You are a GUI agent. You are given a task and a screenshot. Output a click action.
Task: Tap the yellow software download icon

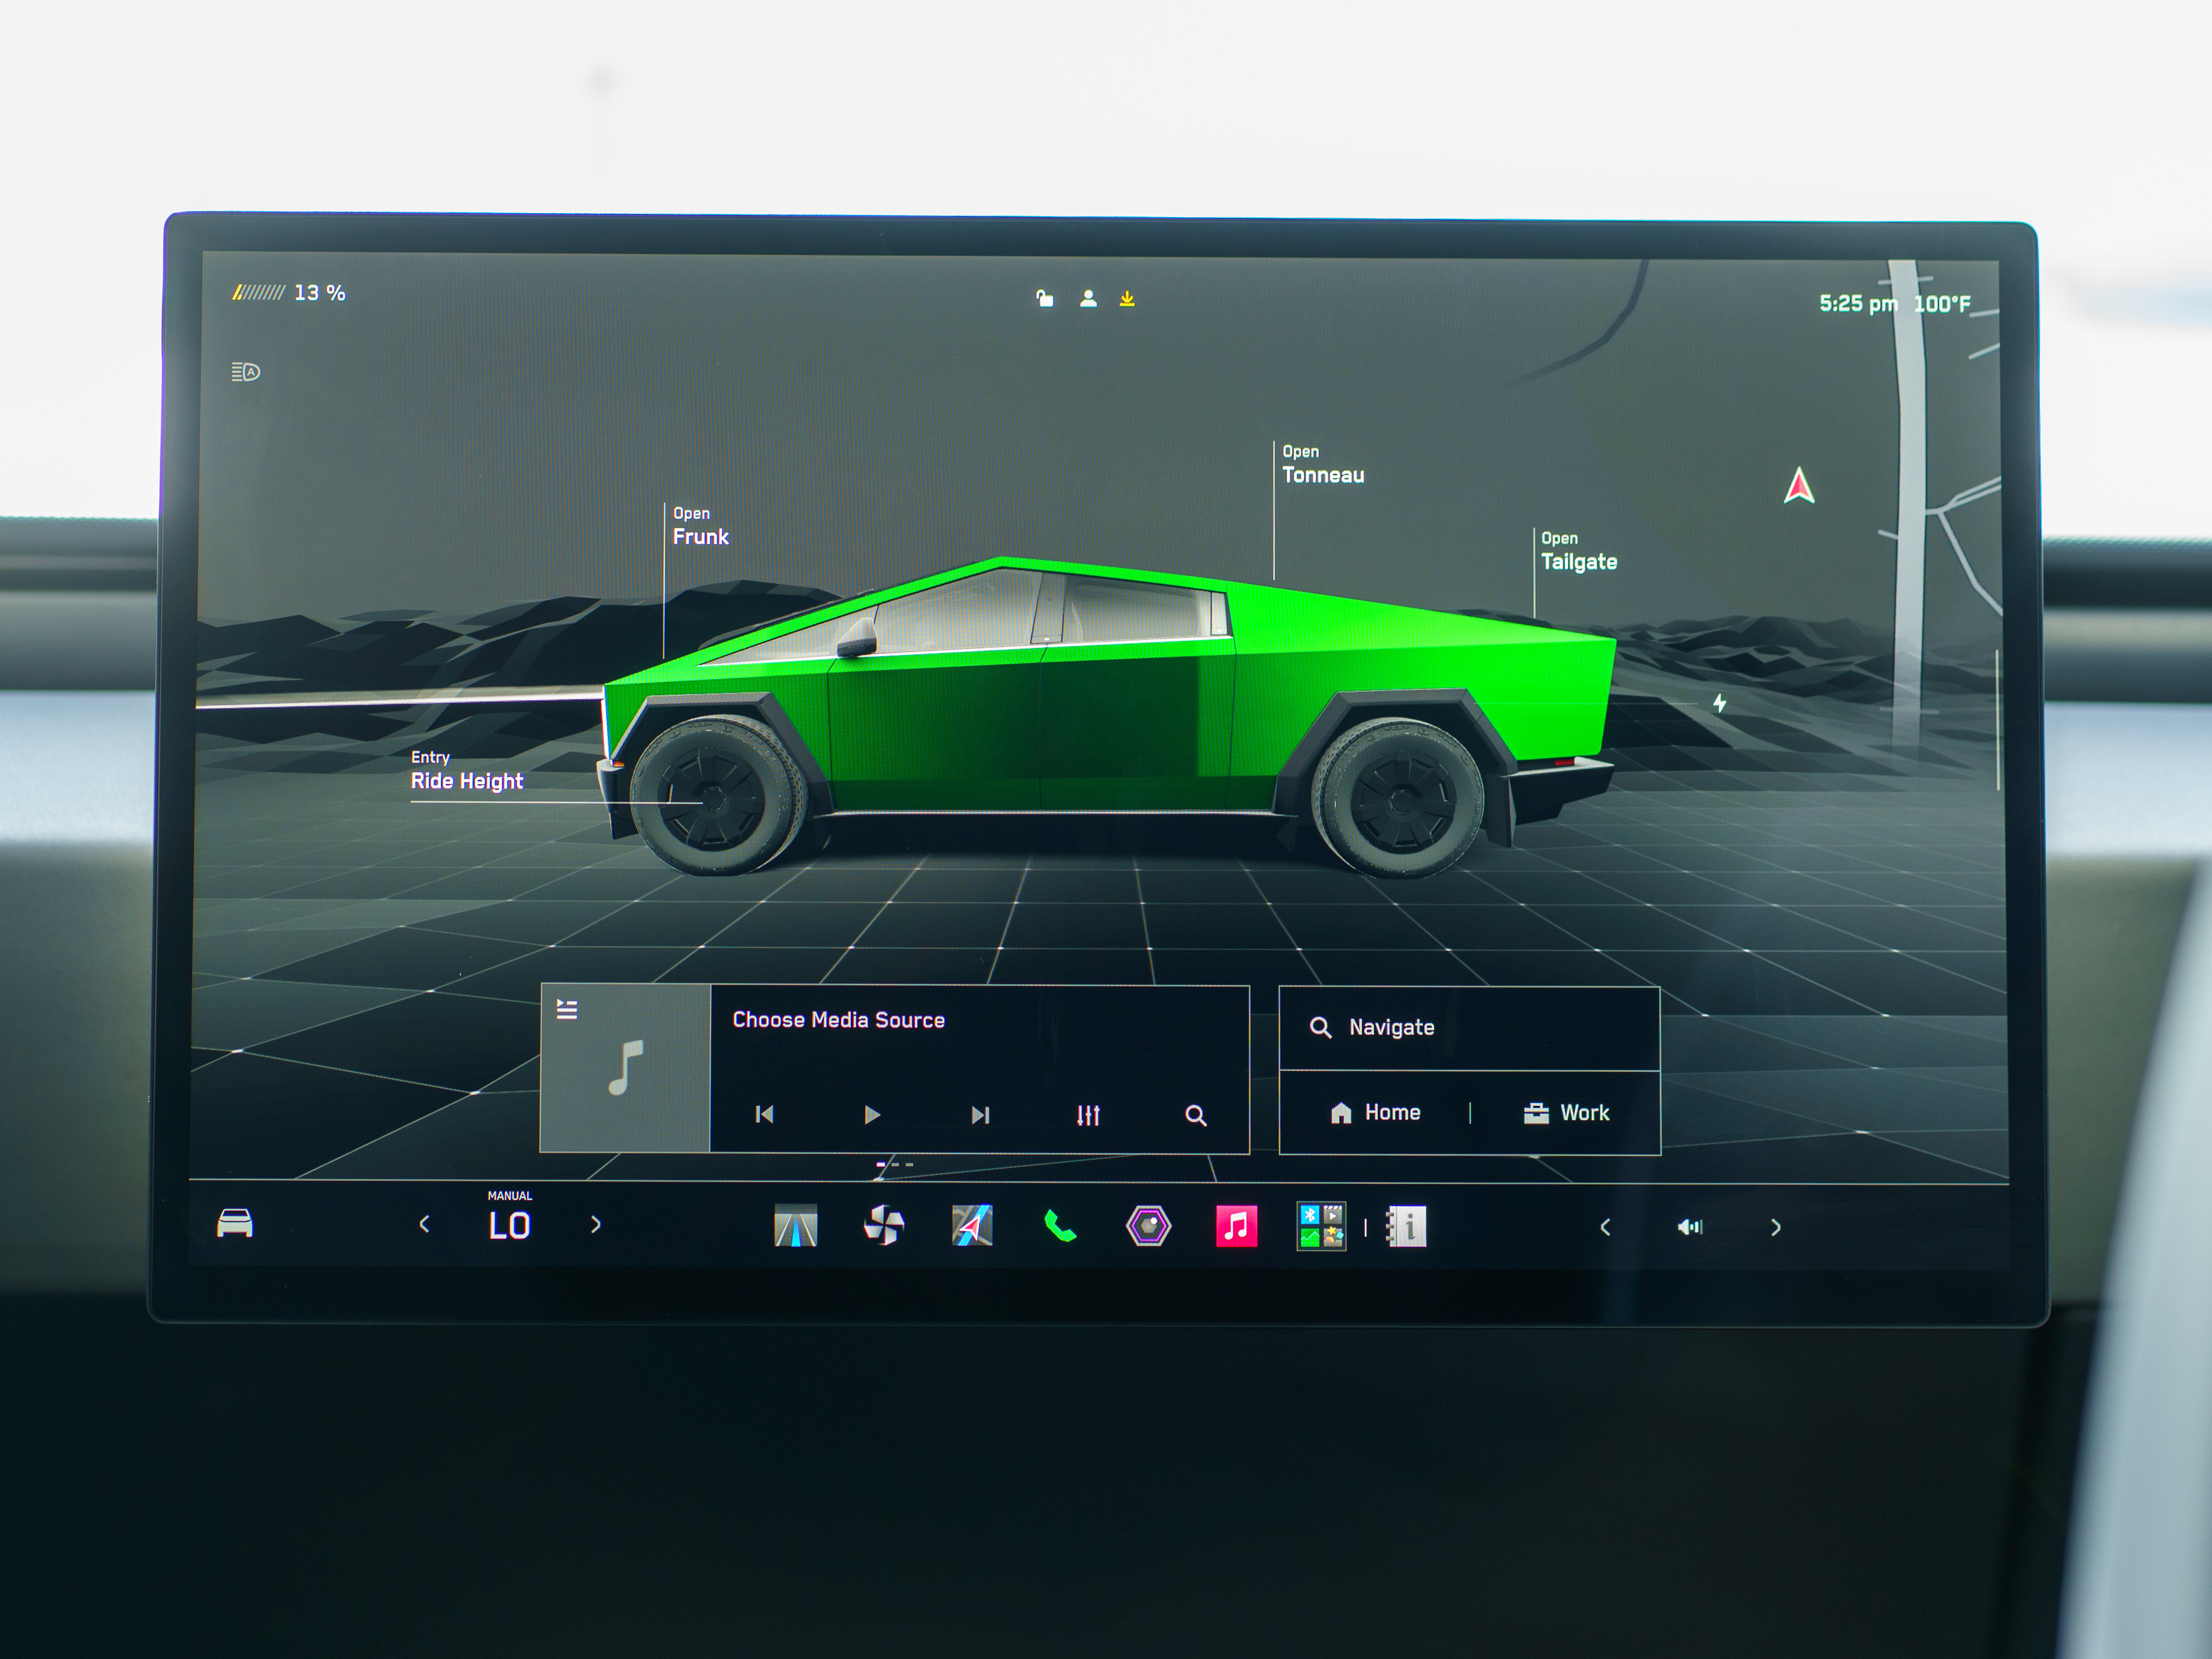point(1127,298)
